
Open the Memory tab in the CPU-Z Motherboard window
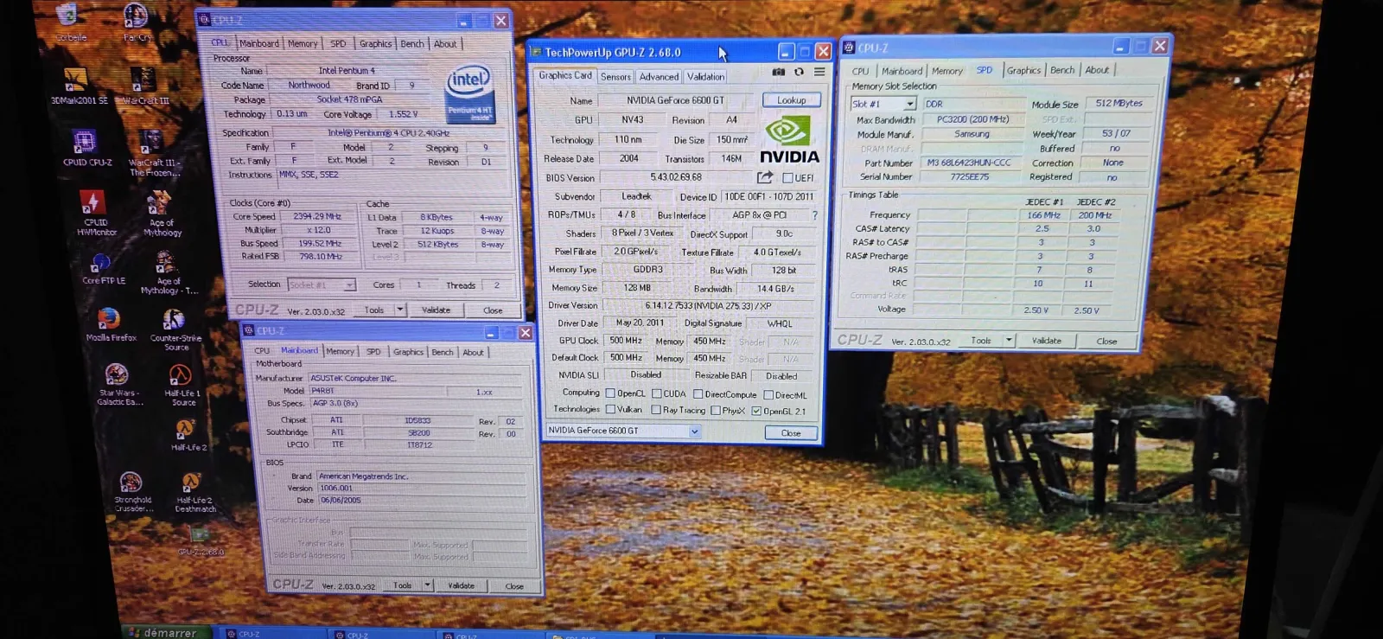tap(340, 352)
